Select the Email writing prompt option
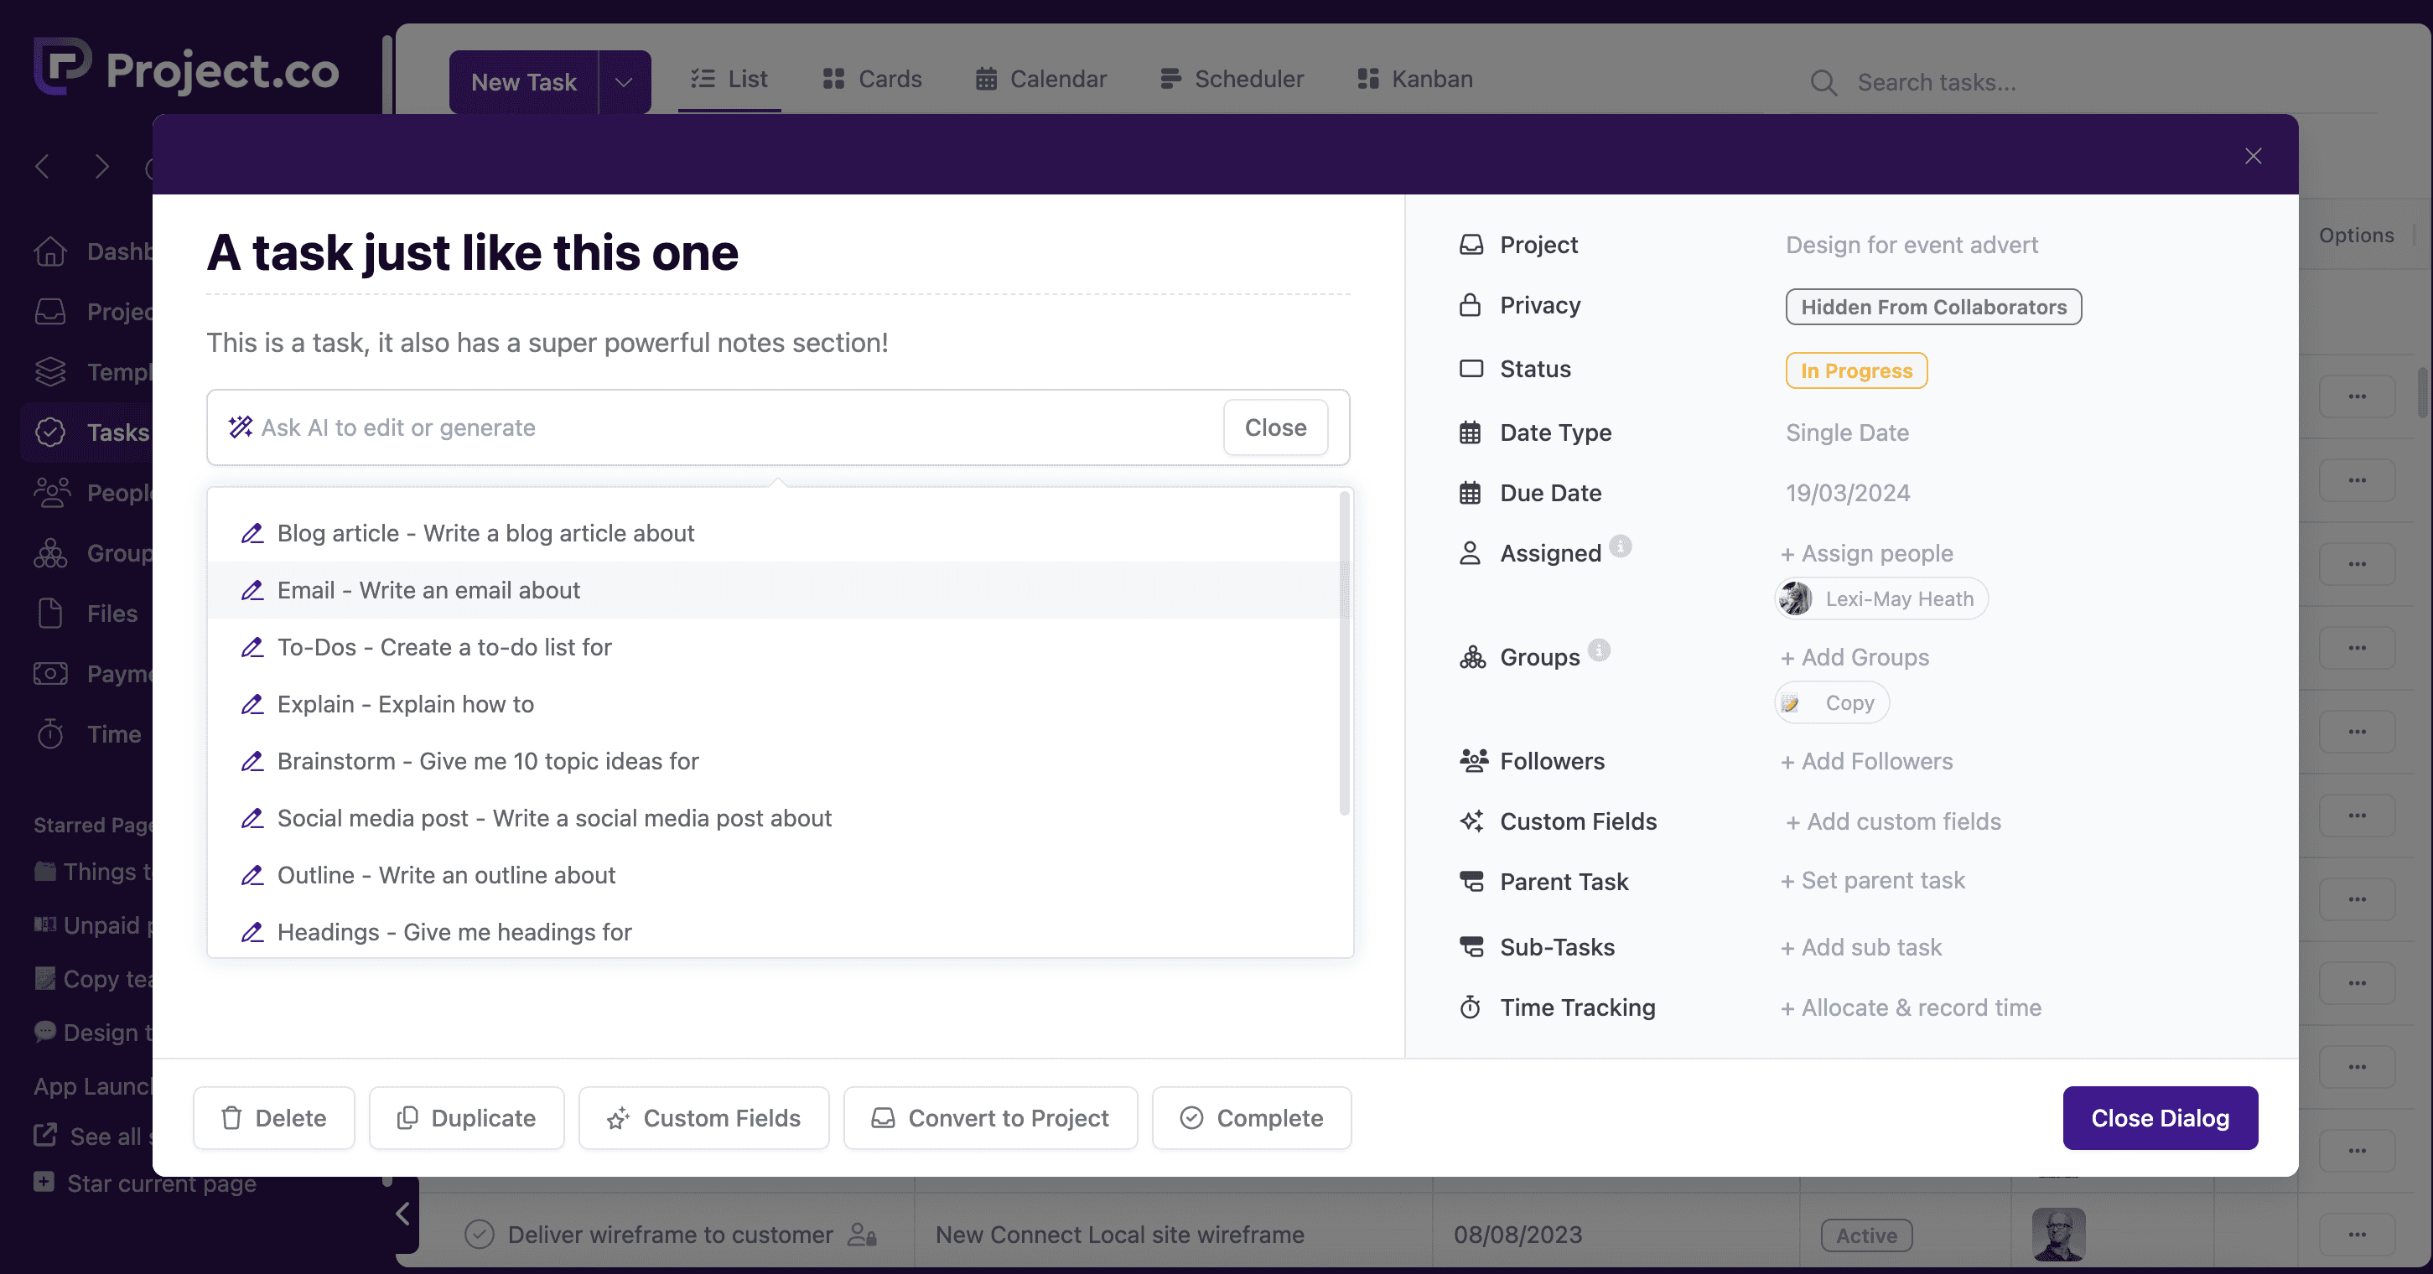This screenshot has width=2433, height=1274. click(x=428, y=590)
